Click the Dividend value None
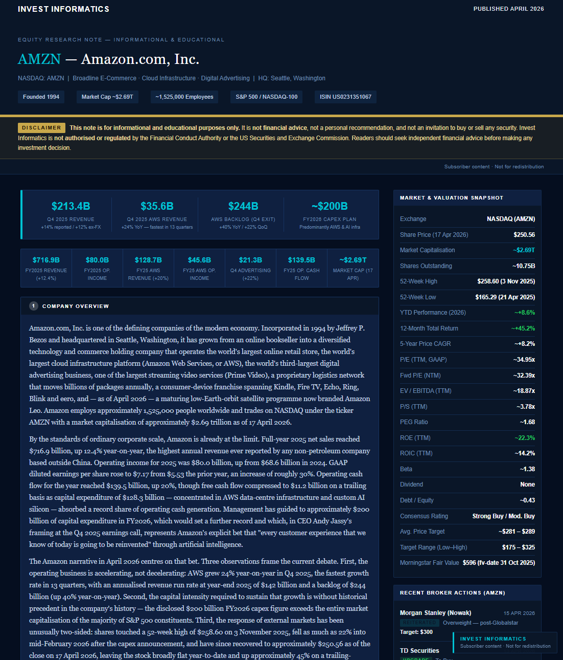This screenshot has height=660, width=563. [x=528, y=485]
